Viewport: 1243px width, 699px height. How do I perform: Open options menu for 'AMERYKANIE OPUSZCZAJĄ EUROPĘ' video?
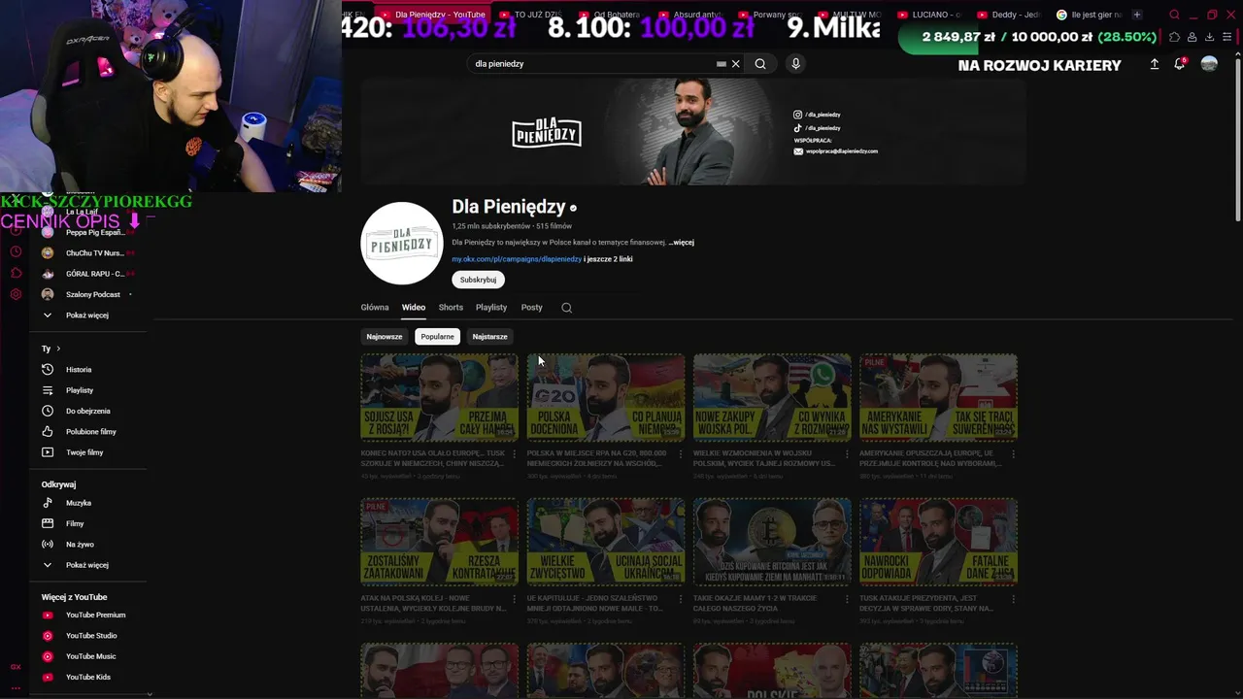pyautogui.click(x=1013, y=453)
